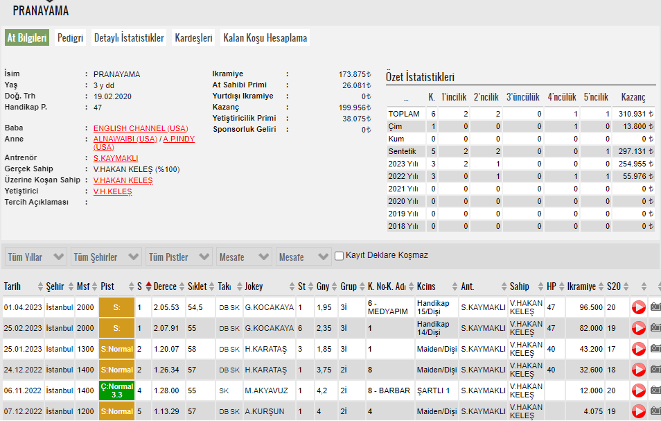The width and height of the screenshot is (661, 421).
Task: Toggle the Kayıt Deklare Koşmaz checkbox
Action: click(x=339, y=256)
